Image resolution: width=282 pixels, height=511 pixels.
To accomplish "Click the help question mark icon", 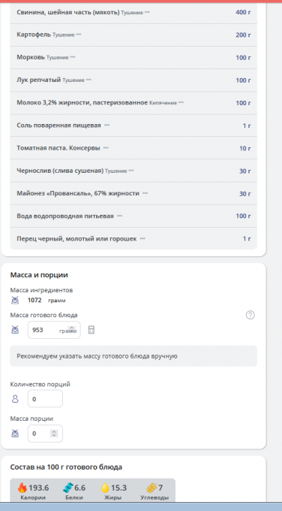I will [250, 315].
